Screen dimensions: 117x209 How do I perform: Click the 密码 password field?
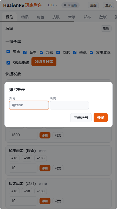coord(69,105)
